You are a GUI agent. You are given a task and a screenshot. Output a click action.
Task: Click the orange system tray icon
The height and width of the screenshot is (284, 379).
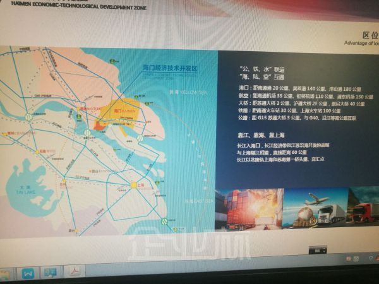click(348, 259)
